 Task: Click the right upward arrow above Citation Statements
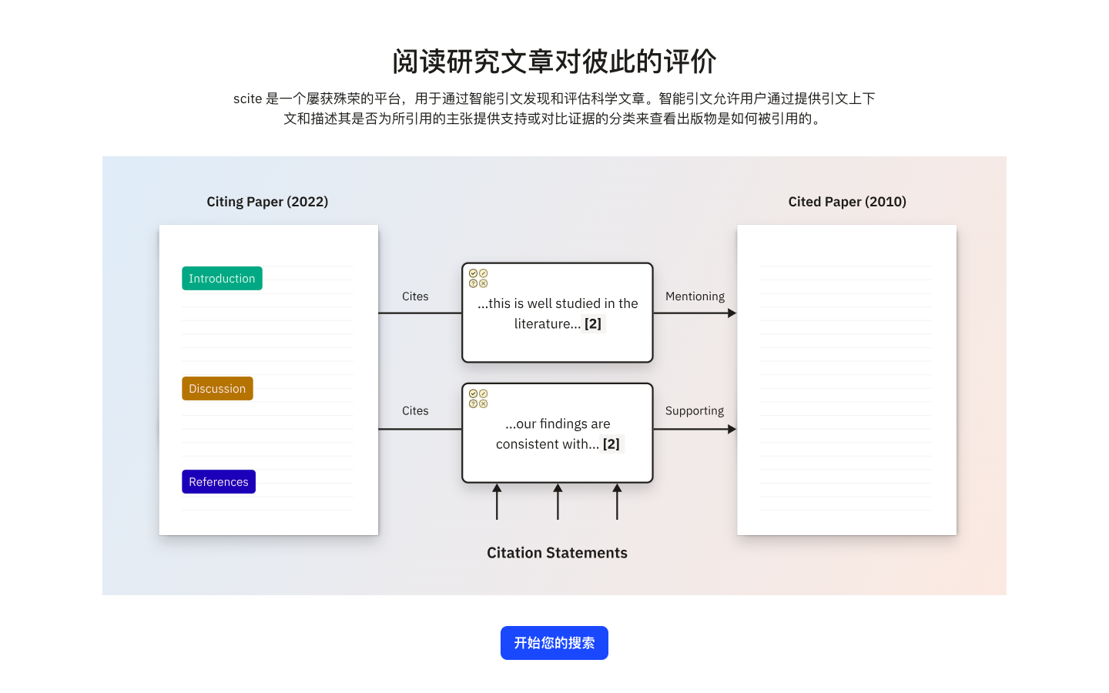(x=617, y=501)
